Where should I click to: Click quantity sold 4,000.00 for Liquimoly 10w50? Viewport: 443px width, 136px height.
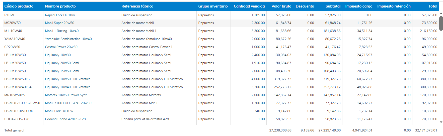coord(258,79)
